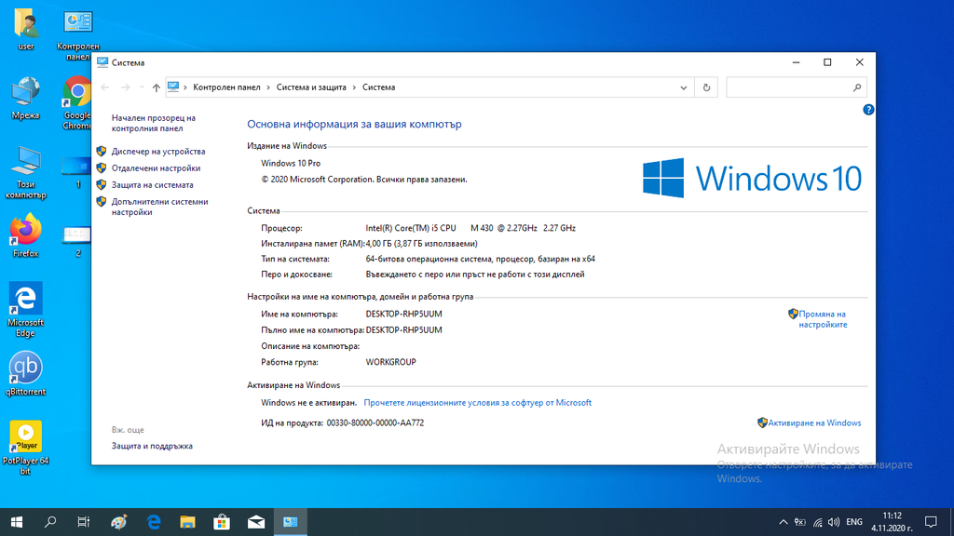Launch Firefox from the desktop
954x536 pixels.
pyautogui.click(x=25, y=235)
